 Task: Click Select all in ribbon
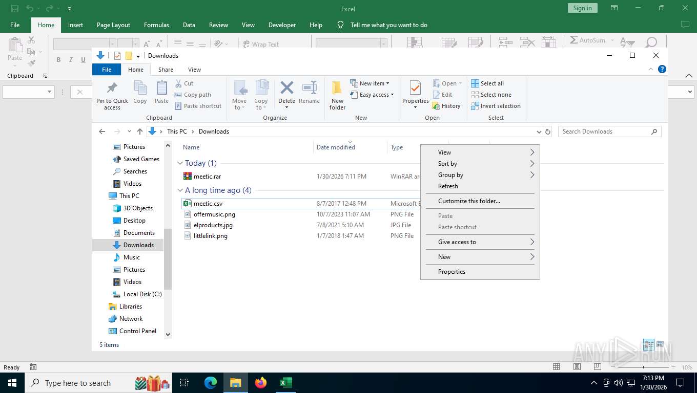point(487,83)
